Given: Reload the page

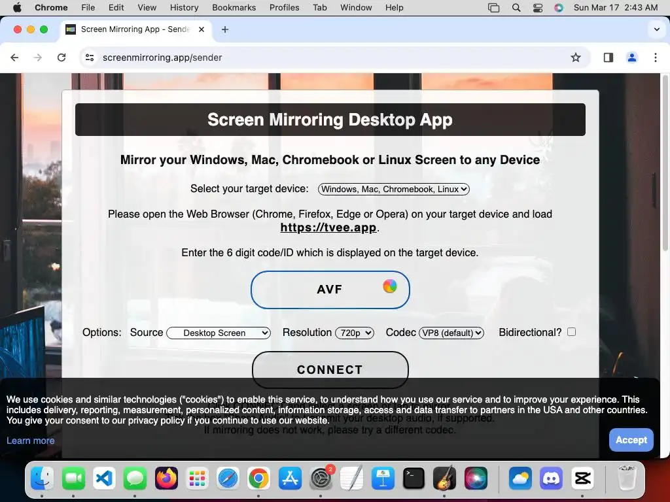Looking at the screenshot, I should coord(62,58).
